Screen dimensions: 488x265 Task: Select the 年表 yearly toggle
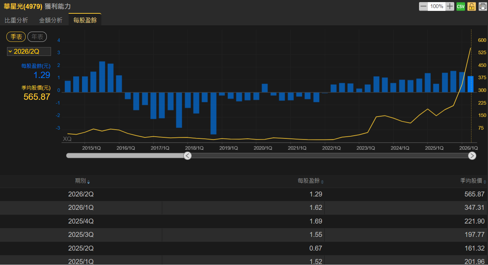37,37
